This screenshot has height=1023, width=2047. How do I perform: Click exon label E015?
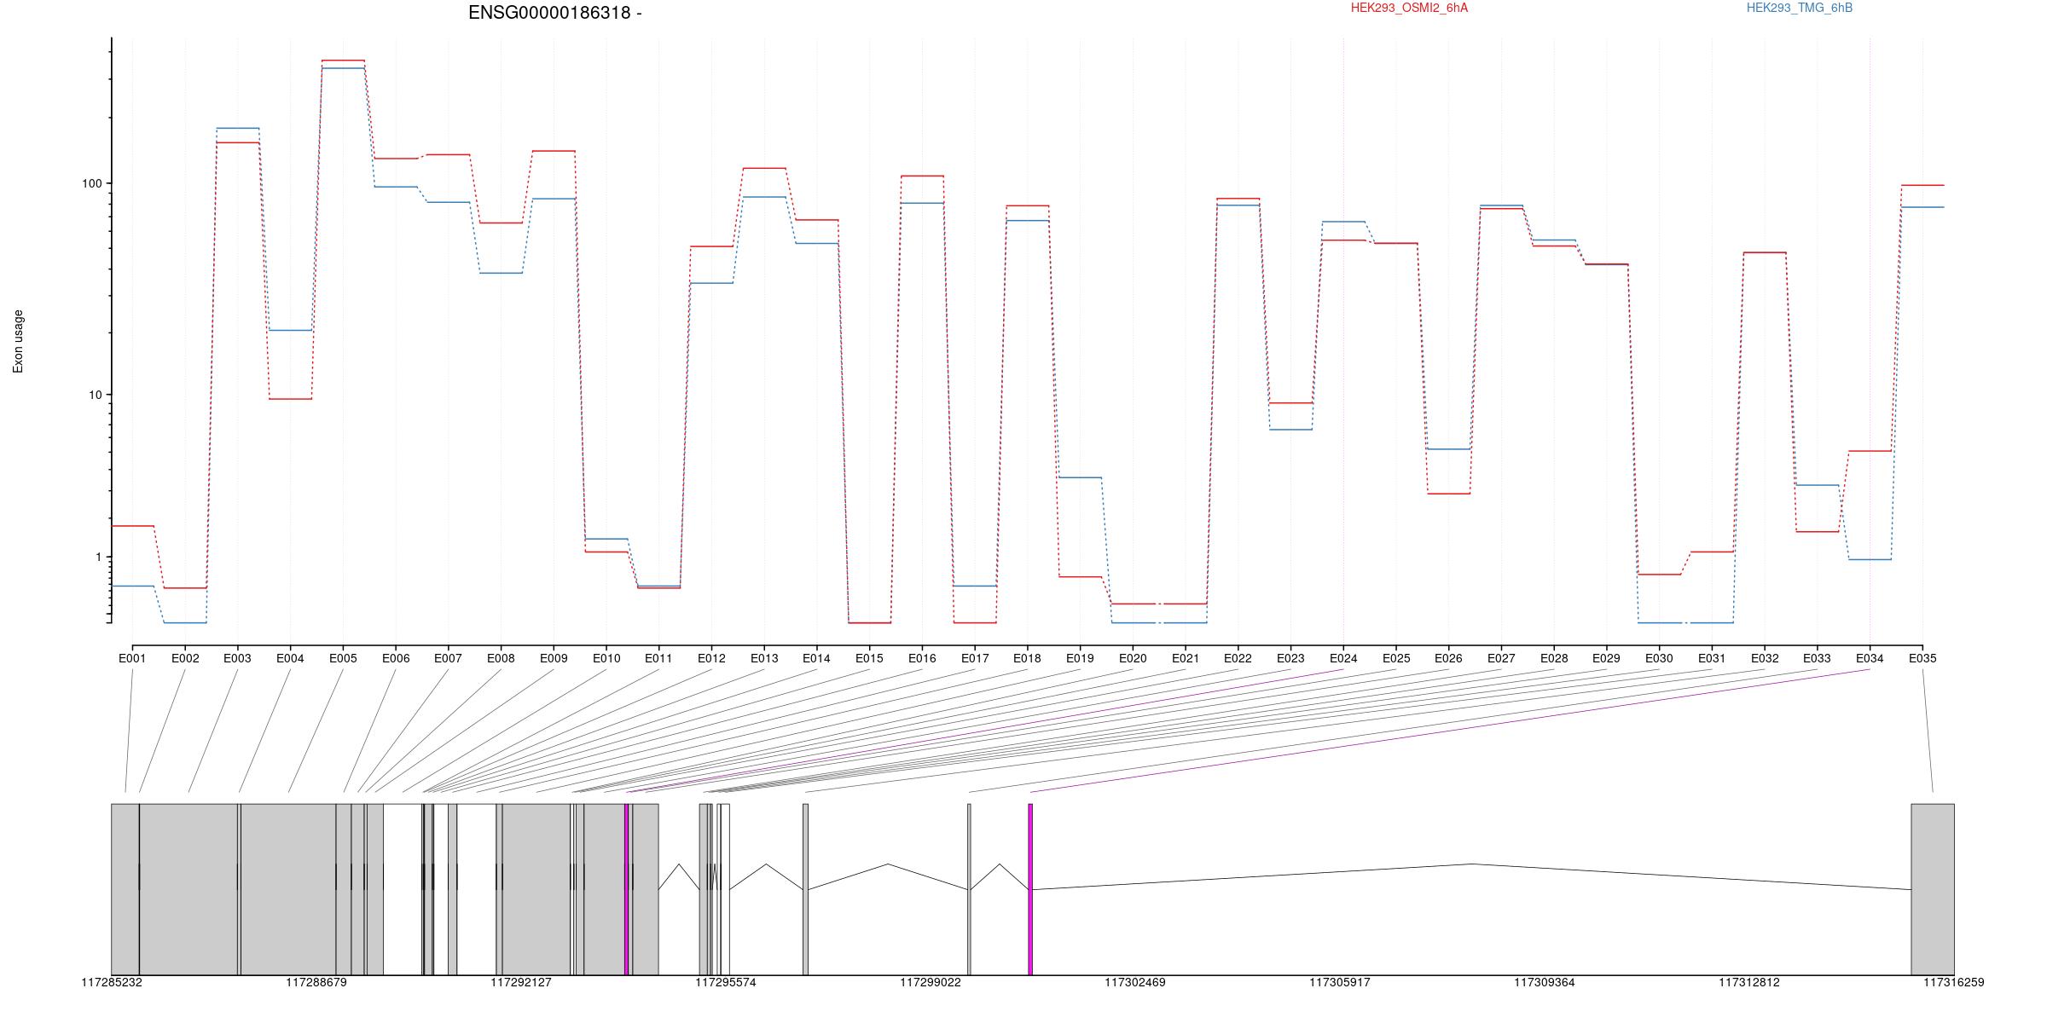[869, 658]
